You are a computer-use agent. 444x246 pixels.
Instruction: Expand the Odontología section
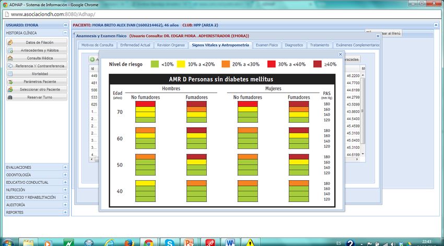(65, 174)
